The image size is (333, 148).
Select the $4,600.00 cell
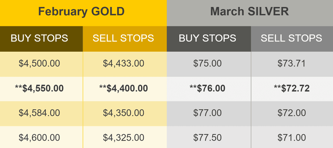(41, 137)
